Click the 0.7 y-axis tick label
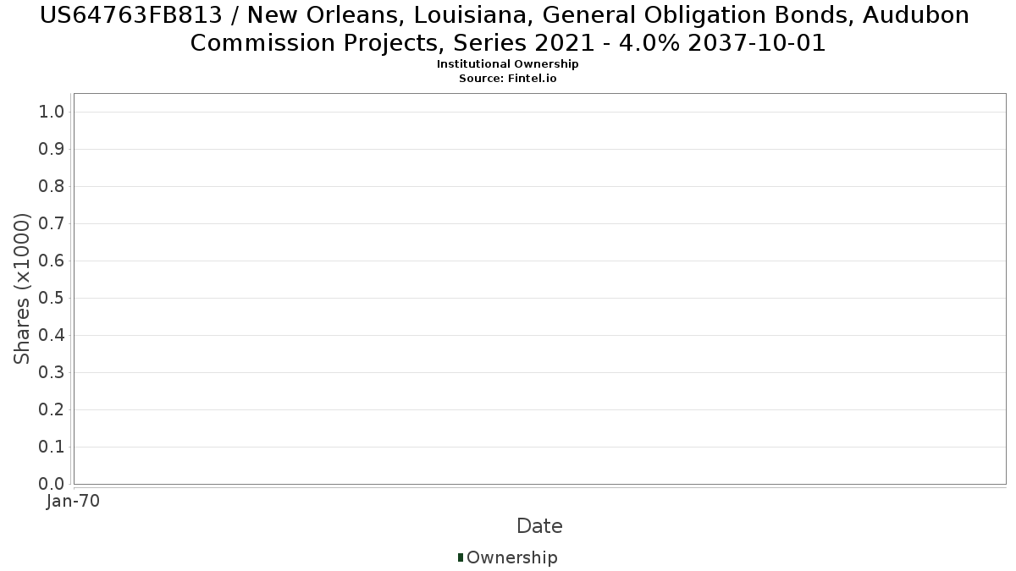 pyautogui.click(x=52, y=224)
